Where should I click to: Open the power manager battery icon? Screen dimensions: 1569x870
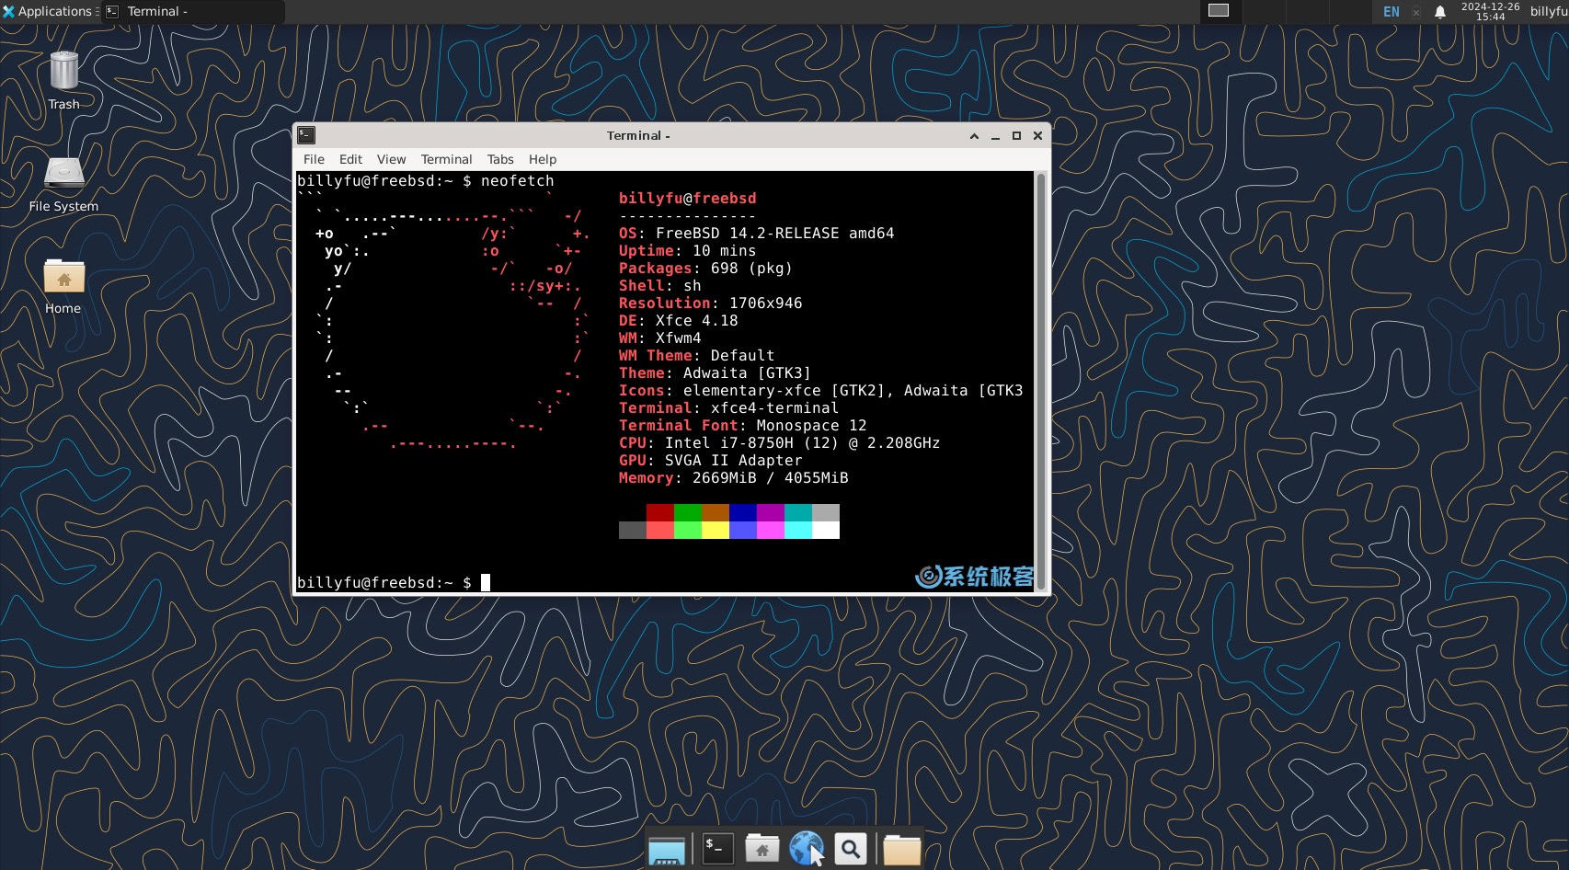coord(1416,12)
